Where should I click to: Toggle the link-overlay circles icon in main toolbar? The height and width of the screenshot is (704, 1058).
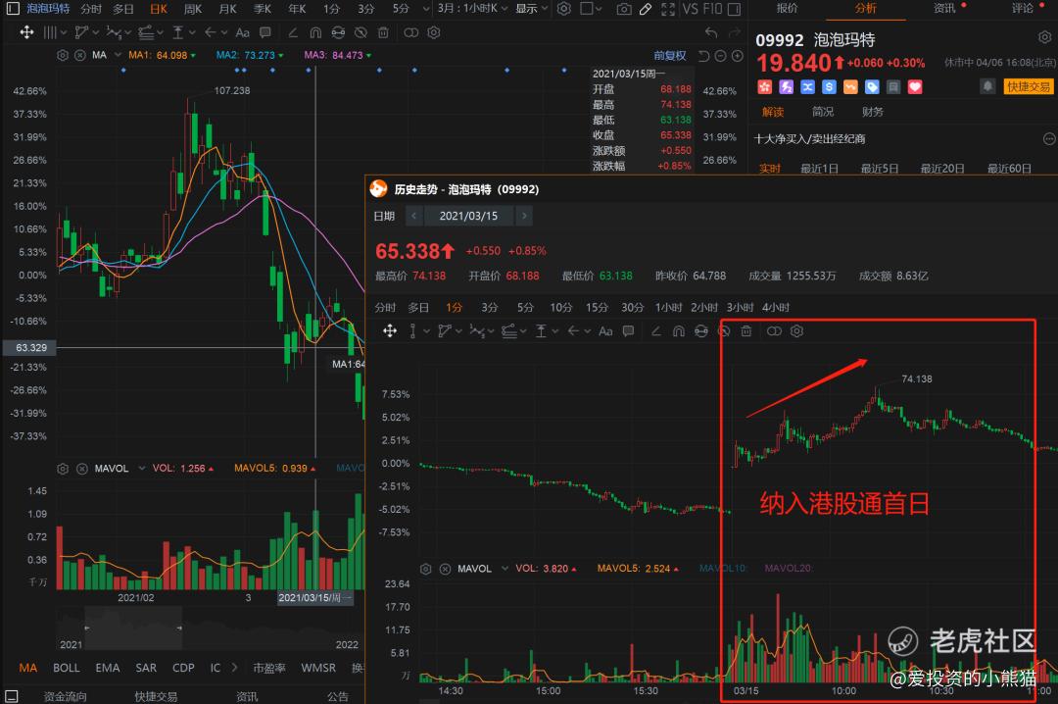click(410, 31)
